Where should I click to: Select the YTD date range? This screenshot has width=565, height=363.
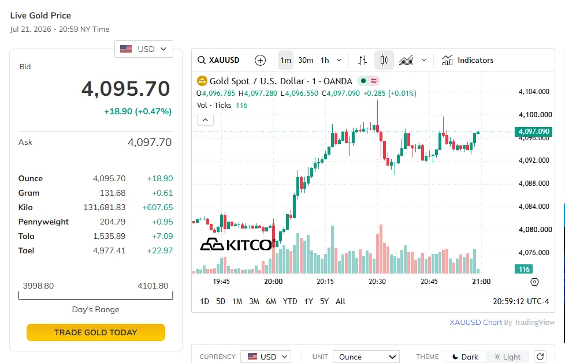(x=289, y=301)
